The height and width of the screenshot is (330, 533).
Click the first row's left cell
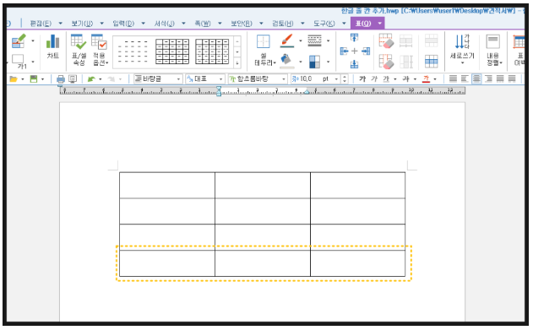tap(167, 186)
